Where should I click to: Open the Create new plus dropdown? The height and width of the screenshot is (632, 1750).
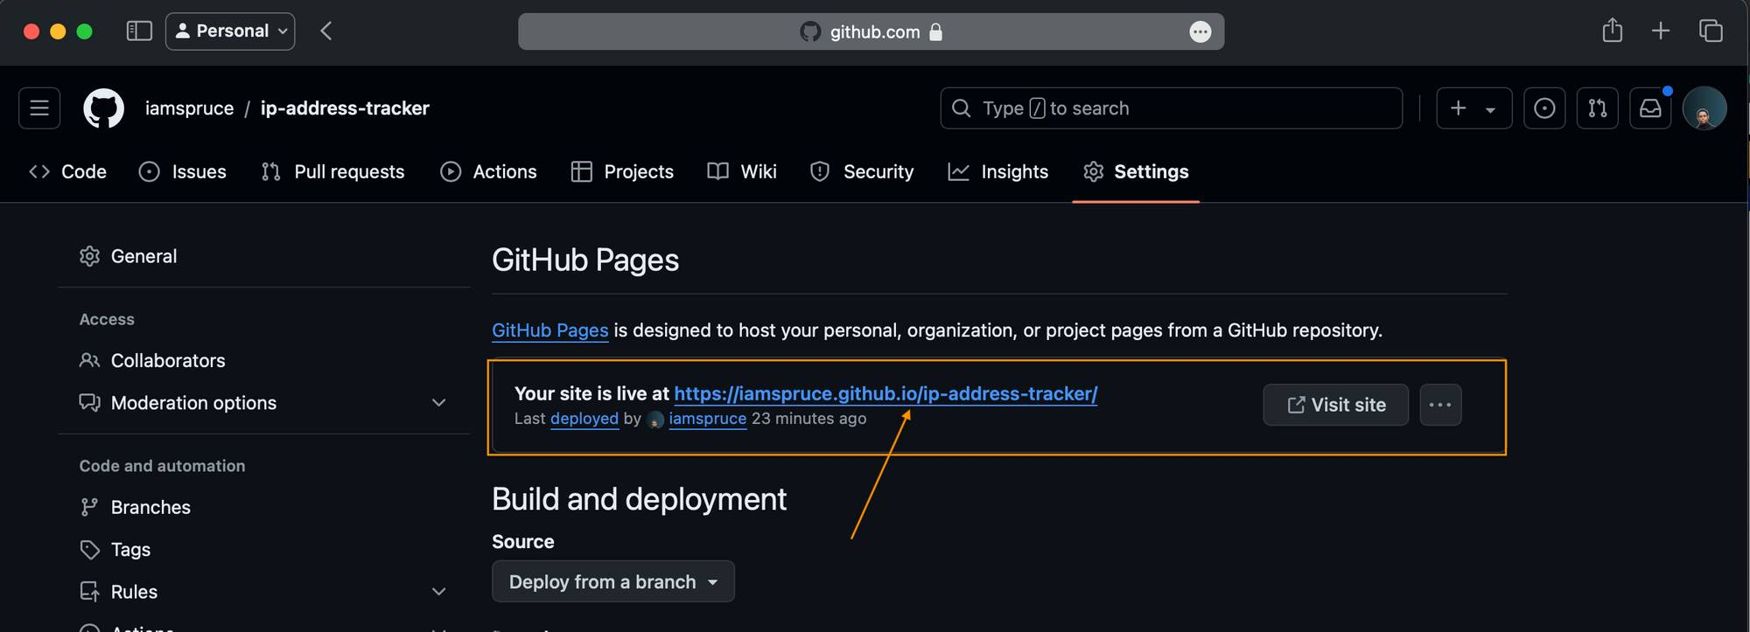coord(1474,108)
